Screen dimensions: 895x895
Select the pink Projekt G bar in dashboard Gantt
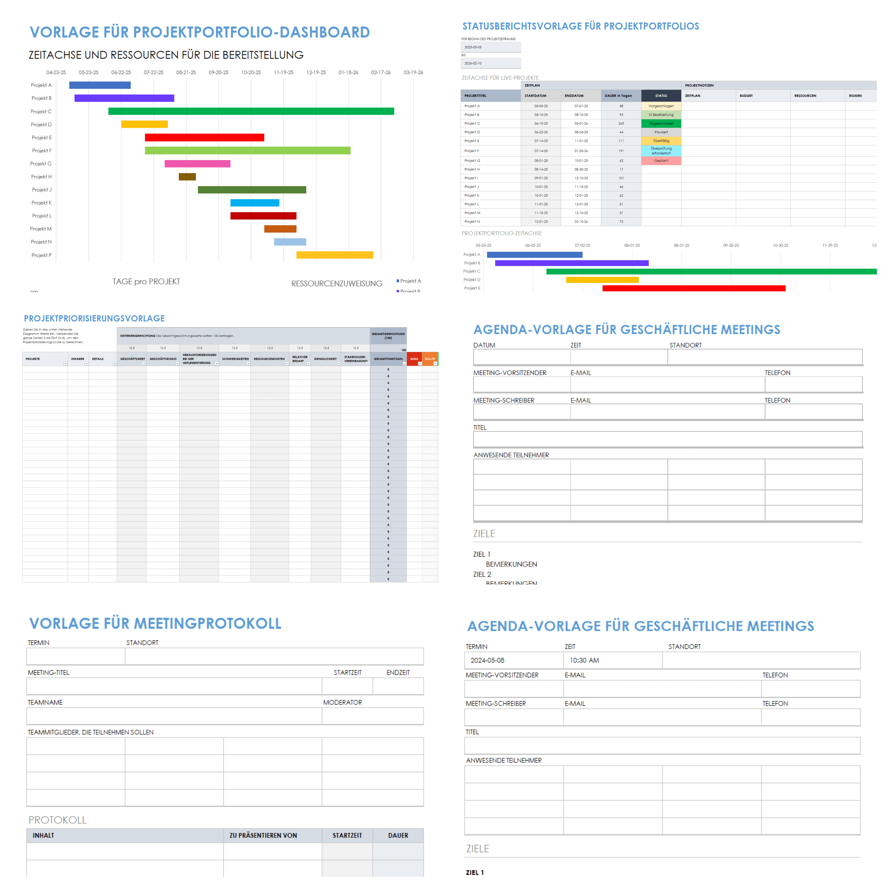click(197, 163)
